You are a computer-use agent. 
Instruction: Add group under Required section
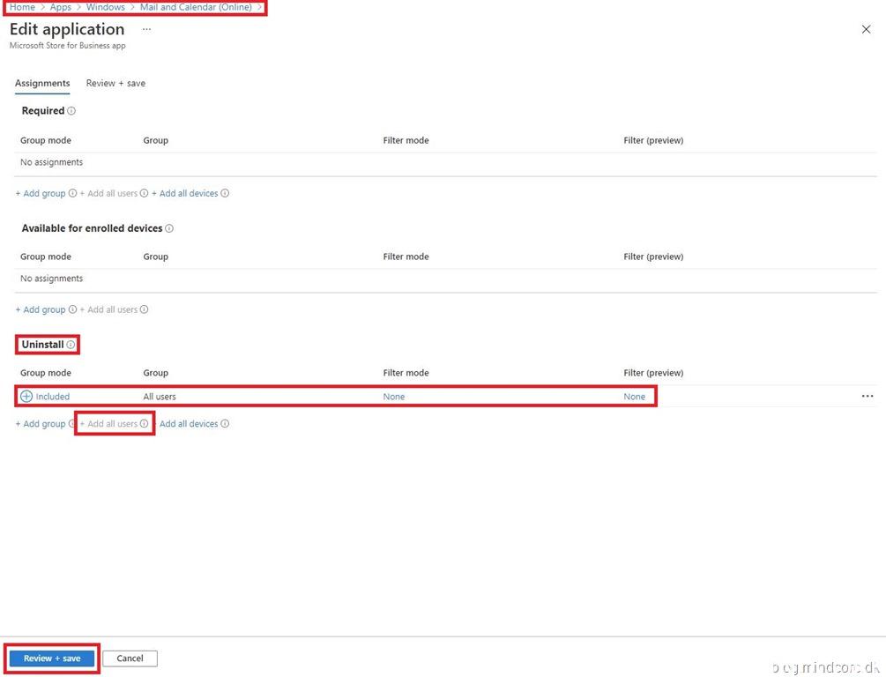click(x=41, y=194)
